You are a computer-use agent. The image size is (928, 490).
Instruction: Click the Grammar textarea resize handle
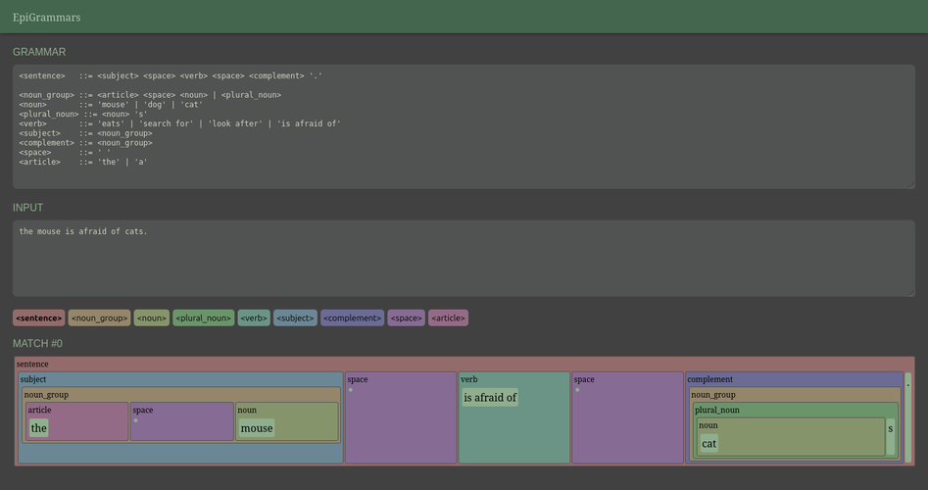(x=910, y=184)
